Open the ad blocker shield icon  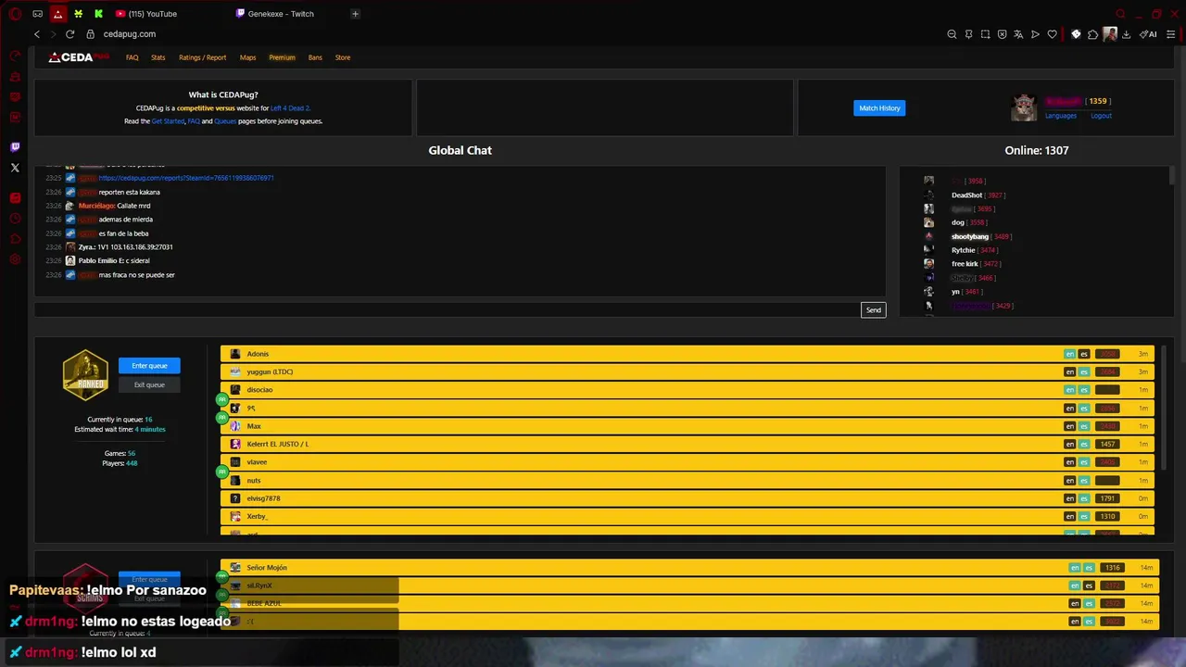1002,34
